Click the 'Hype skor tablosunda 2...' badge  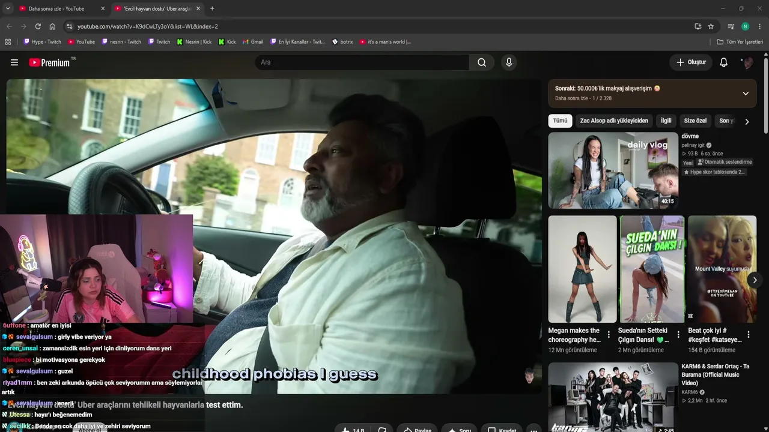click(714, 172)
